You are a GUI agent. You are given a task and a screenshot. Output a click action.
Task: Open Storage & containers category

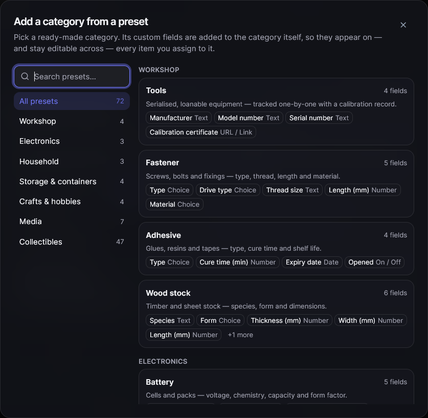click(x=72, y=182)
